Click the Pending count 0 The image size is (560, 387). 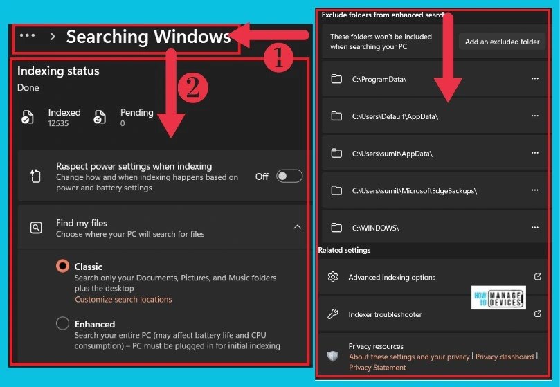(123, 123)
